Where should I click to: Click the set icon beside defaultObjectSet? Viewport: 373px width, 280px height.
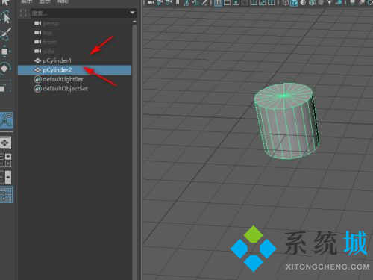[x=37, y=89]
